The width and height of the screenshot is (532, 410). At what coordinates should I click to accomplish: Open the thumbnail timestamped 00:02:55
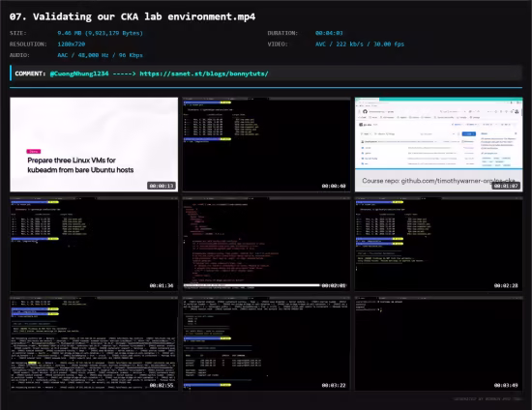click(94, 344)
